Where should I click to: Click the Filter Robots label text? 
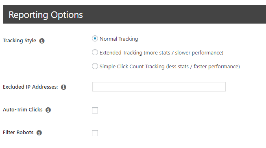18,133
